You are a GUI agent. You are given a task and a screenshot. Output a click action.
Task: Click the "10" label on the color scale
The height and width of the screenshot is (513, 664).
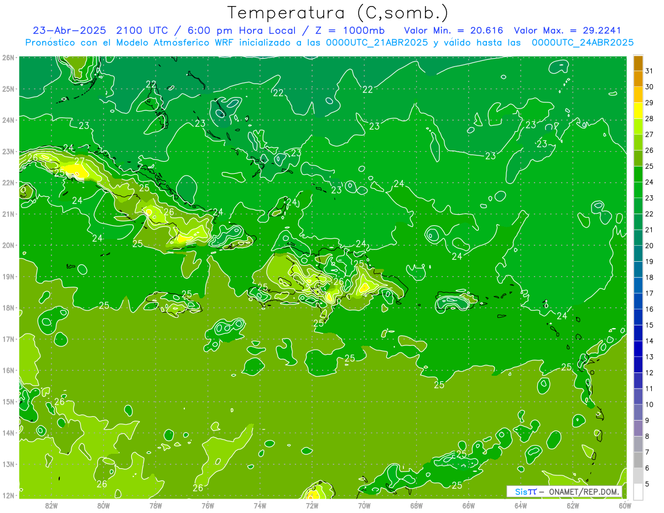point(650,405)
